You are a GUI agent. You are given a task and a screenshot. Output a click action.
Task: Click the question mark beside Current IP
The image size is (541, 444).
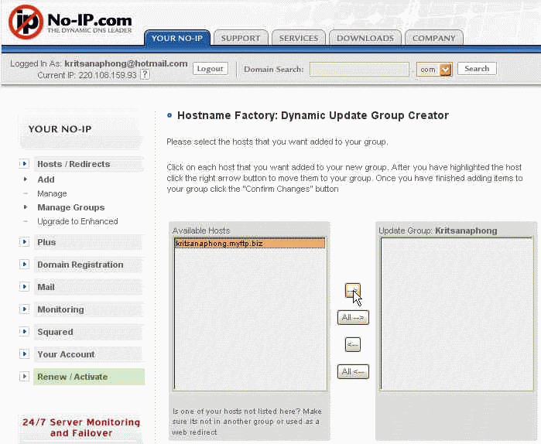tap(146, 74)
